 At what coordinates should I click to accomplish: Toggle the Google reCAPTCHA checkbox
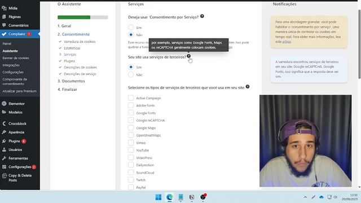(131, 120)
